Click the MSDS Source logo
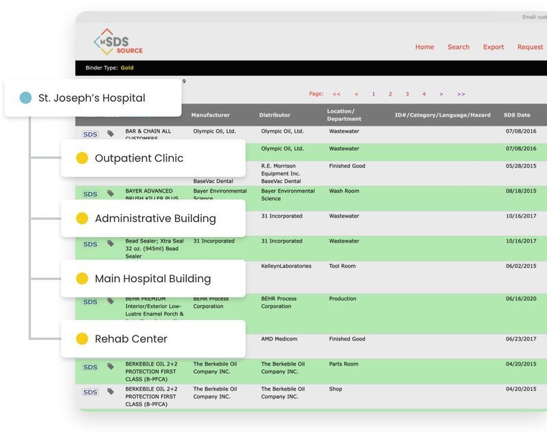 (x=116, y=42)
